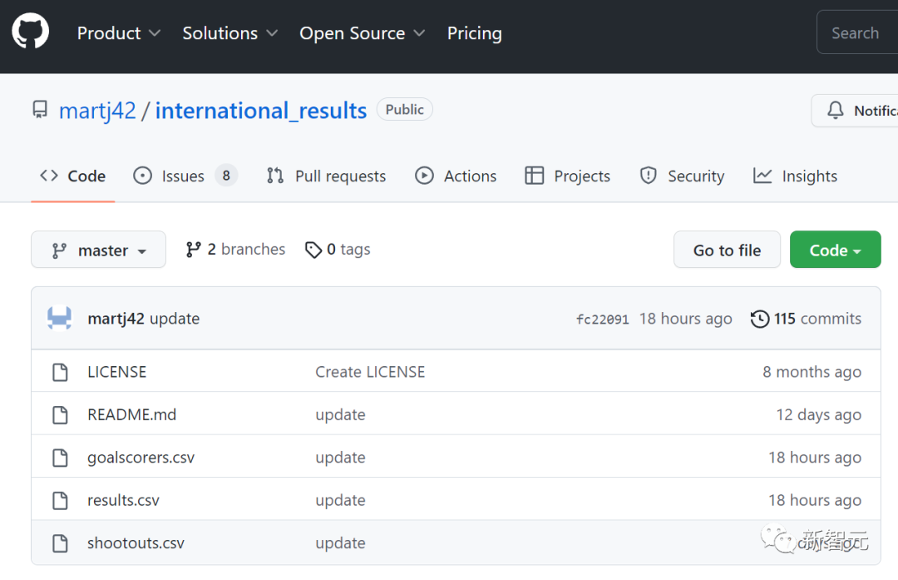Screen dimensions: 898x580
Task: Open commit hash fc22091
Action: 602,320
